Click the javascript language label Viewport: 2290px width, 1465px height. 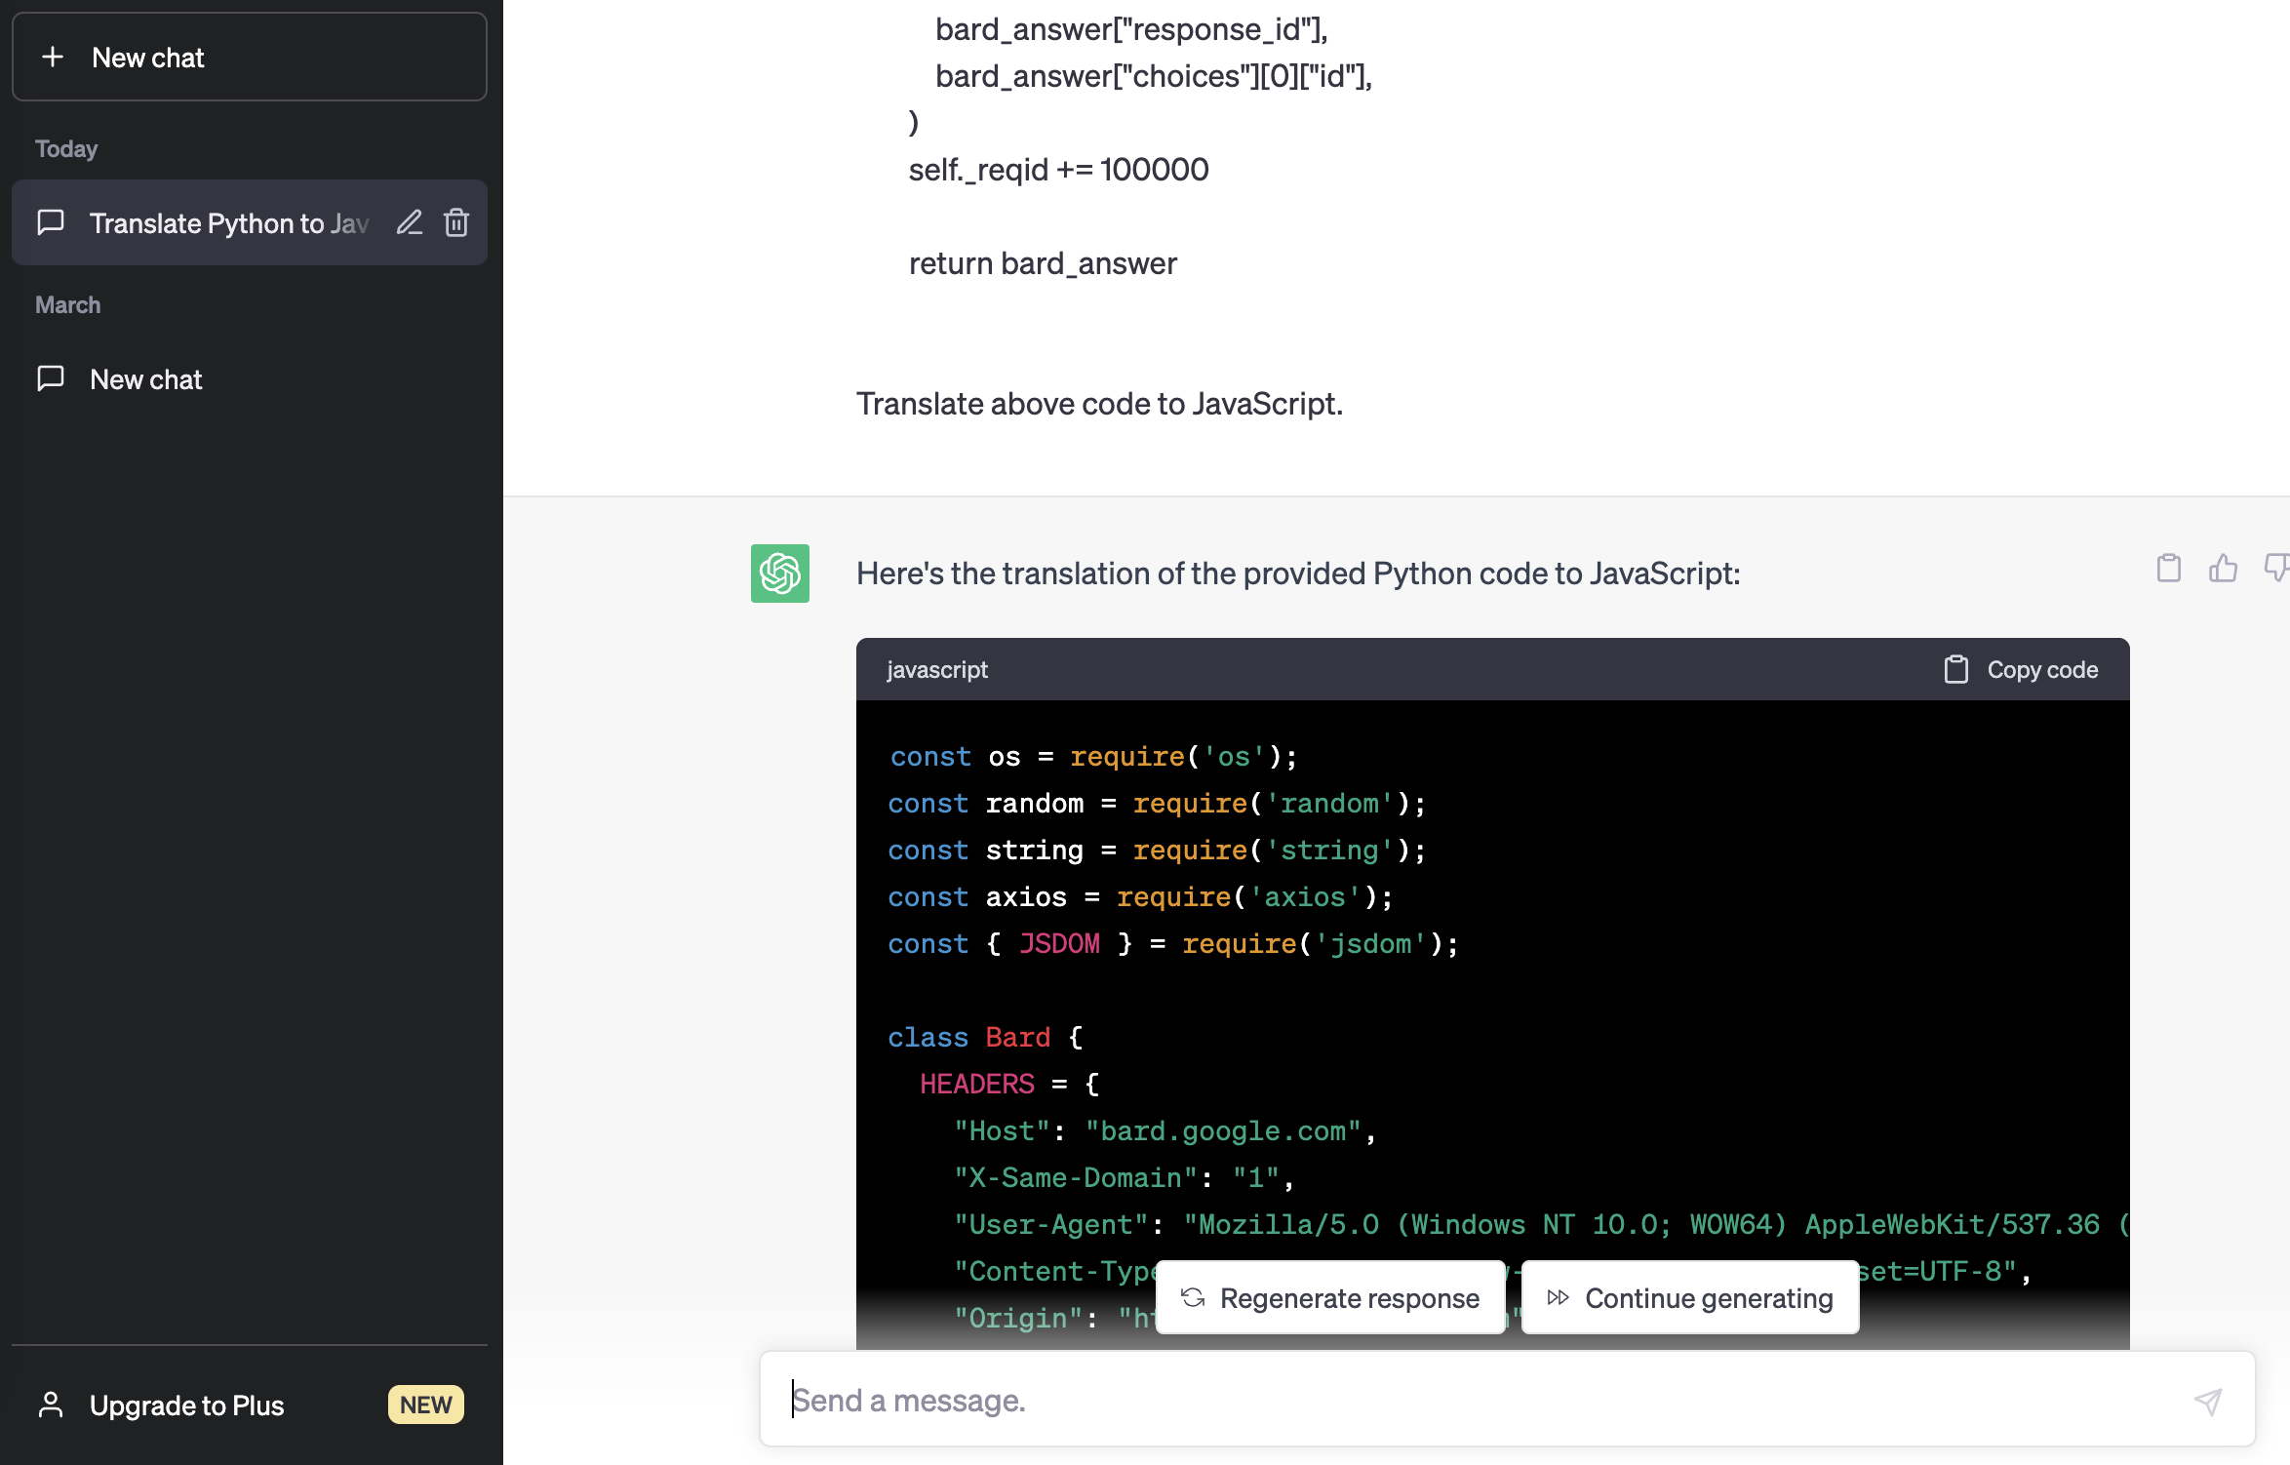coord(936,667)
